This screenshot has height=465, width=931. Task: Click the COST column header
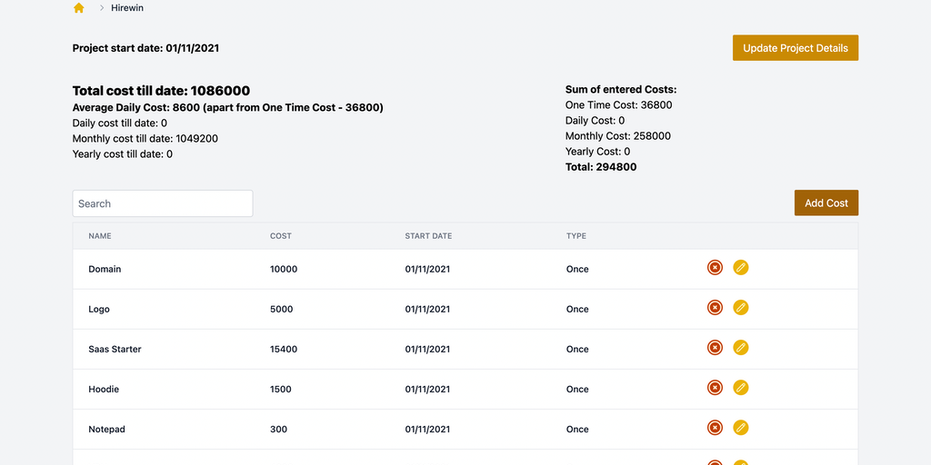point(281,236)
